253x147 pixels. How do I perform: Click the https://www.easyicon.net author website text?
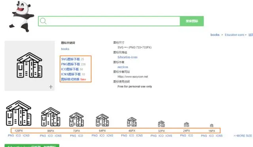(x=133, y=77)
